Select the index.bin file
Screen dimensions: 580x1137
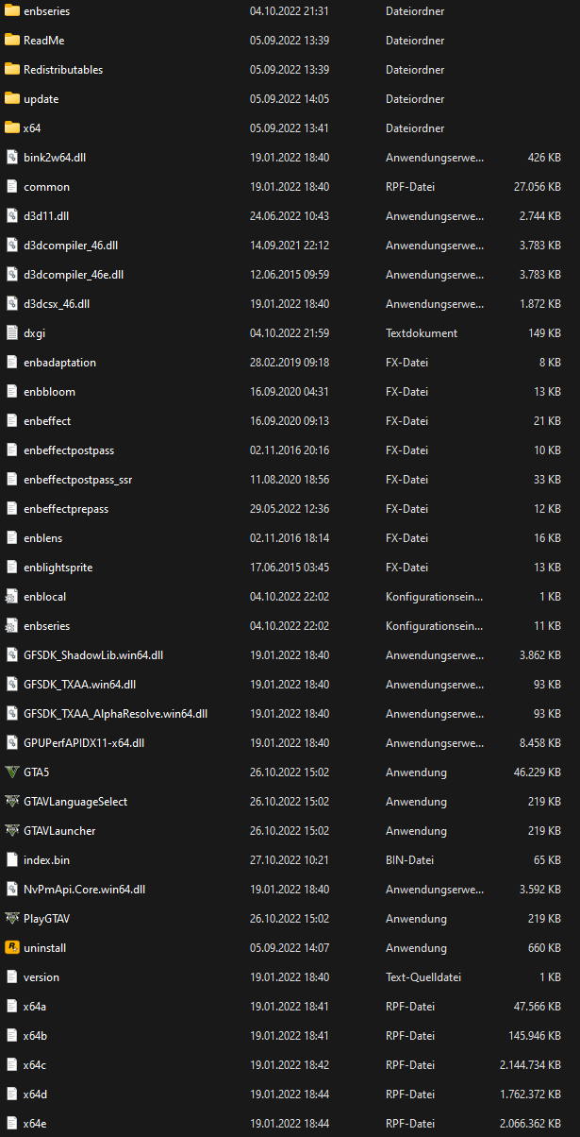click(46, 860)
